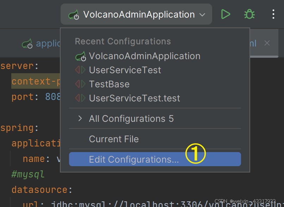Image resolution: width=284 pixels, height=207 pixels.
Task: Open Edit Configurations… dialog
Action: (x=134, y=159)
